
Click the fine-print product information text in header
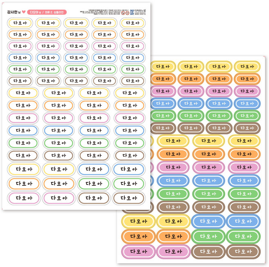[99, 12]
